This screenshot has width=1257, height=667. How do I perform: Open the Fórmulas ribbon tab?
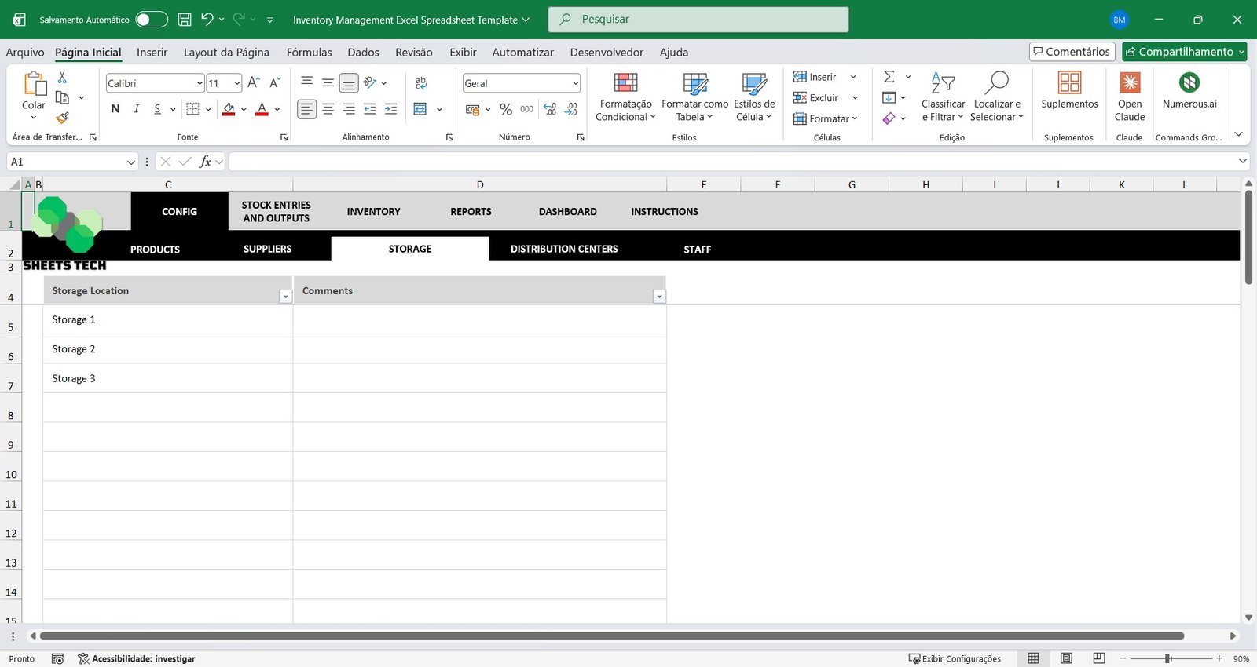(309, 53)
